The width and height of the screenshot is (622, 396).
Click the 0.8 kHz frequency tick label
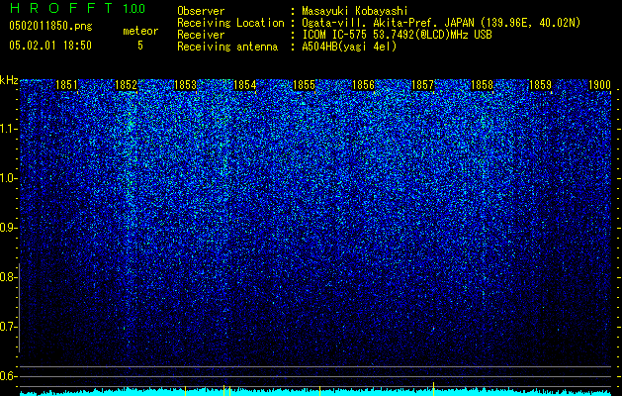(8, 277)
